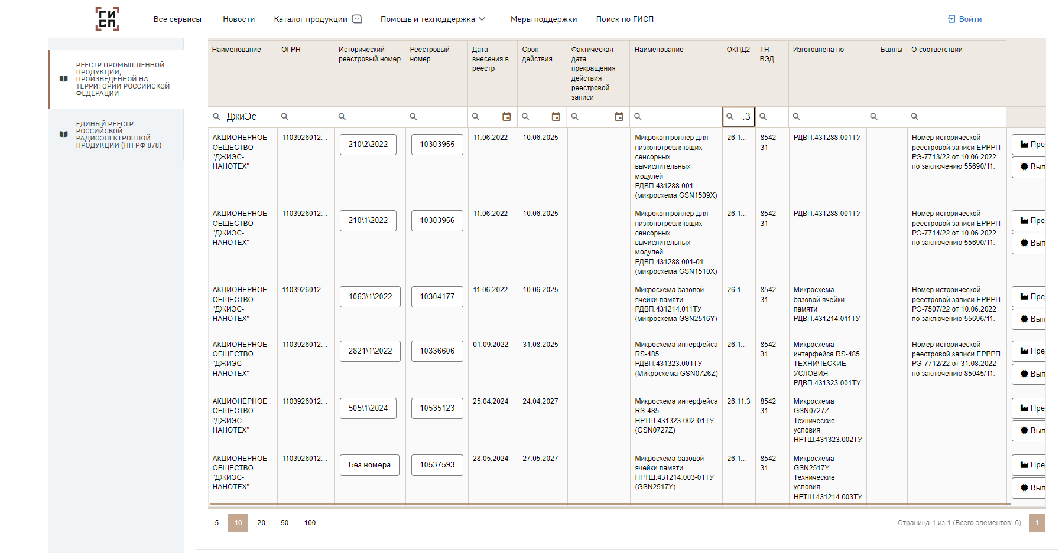
Task: Open historical registry number 2821\1\2022
Action: pyautogui.click(x=371, y=351)
